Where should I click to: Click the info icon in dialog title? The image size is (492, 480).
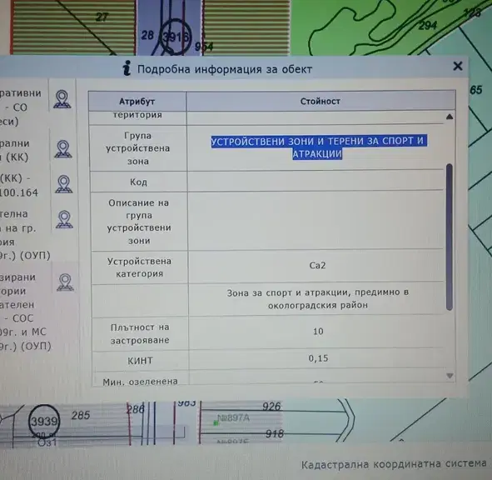127,68
